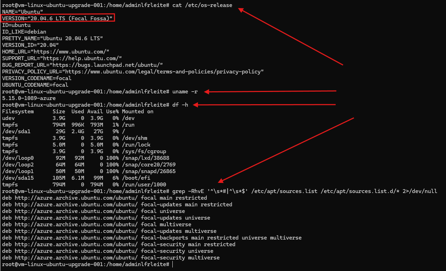Viewport: 446px width, 271px height.
Task: Click the PRETTY_NAME Ubuntu 20.04.6 LTS line
Action: point(53,38)
